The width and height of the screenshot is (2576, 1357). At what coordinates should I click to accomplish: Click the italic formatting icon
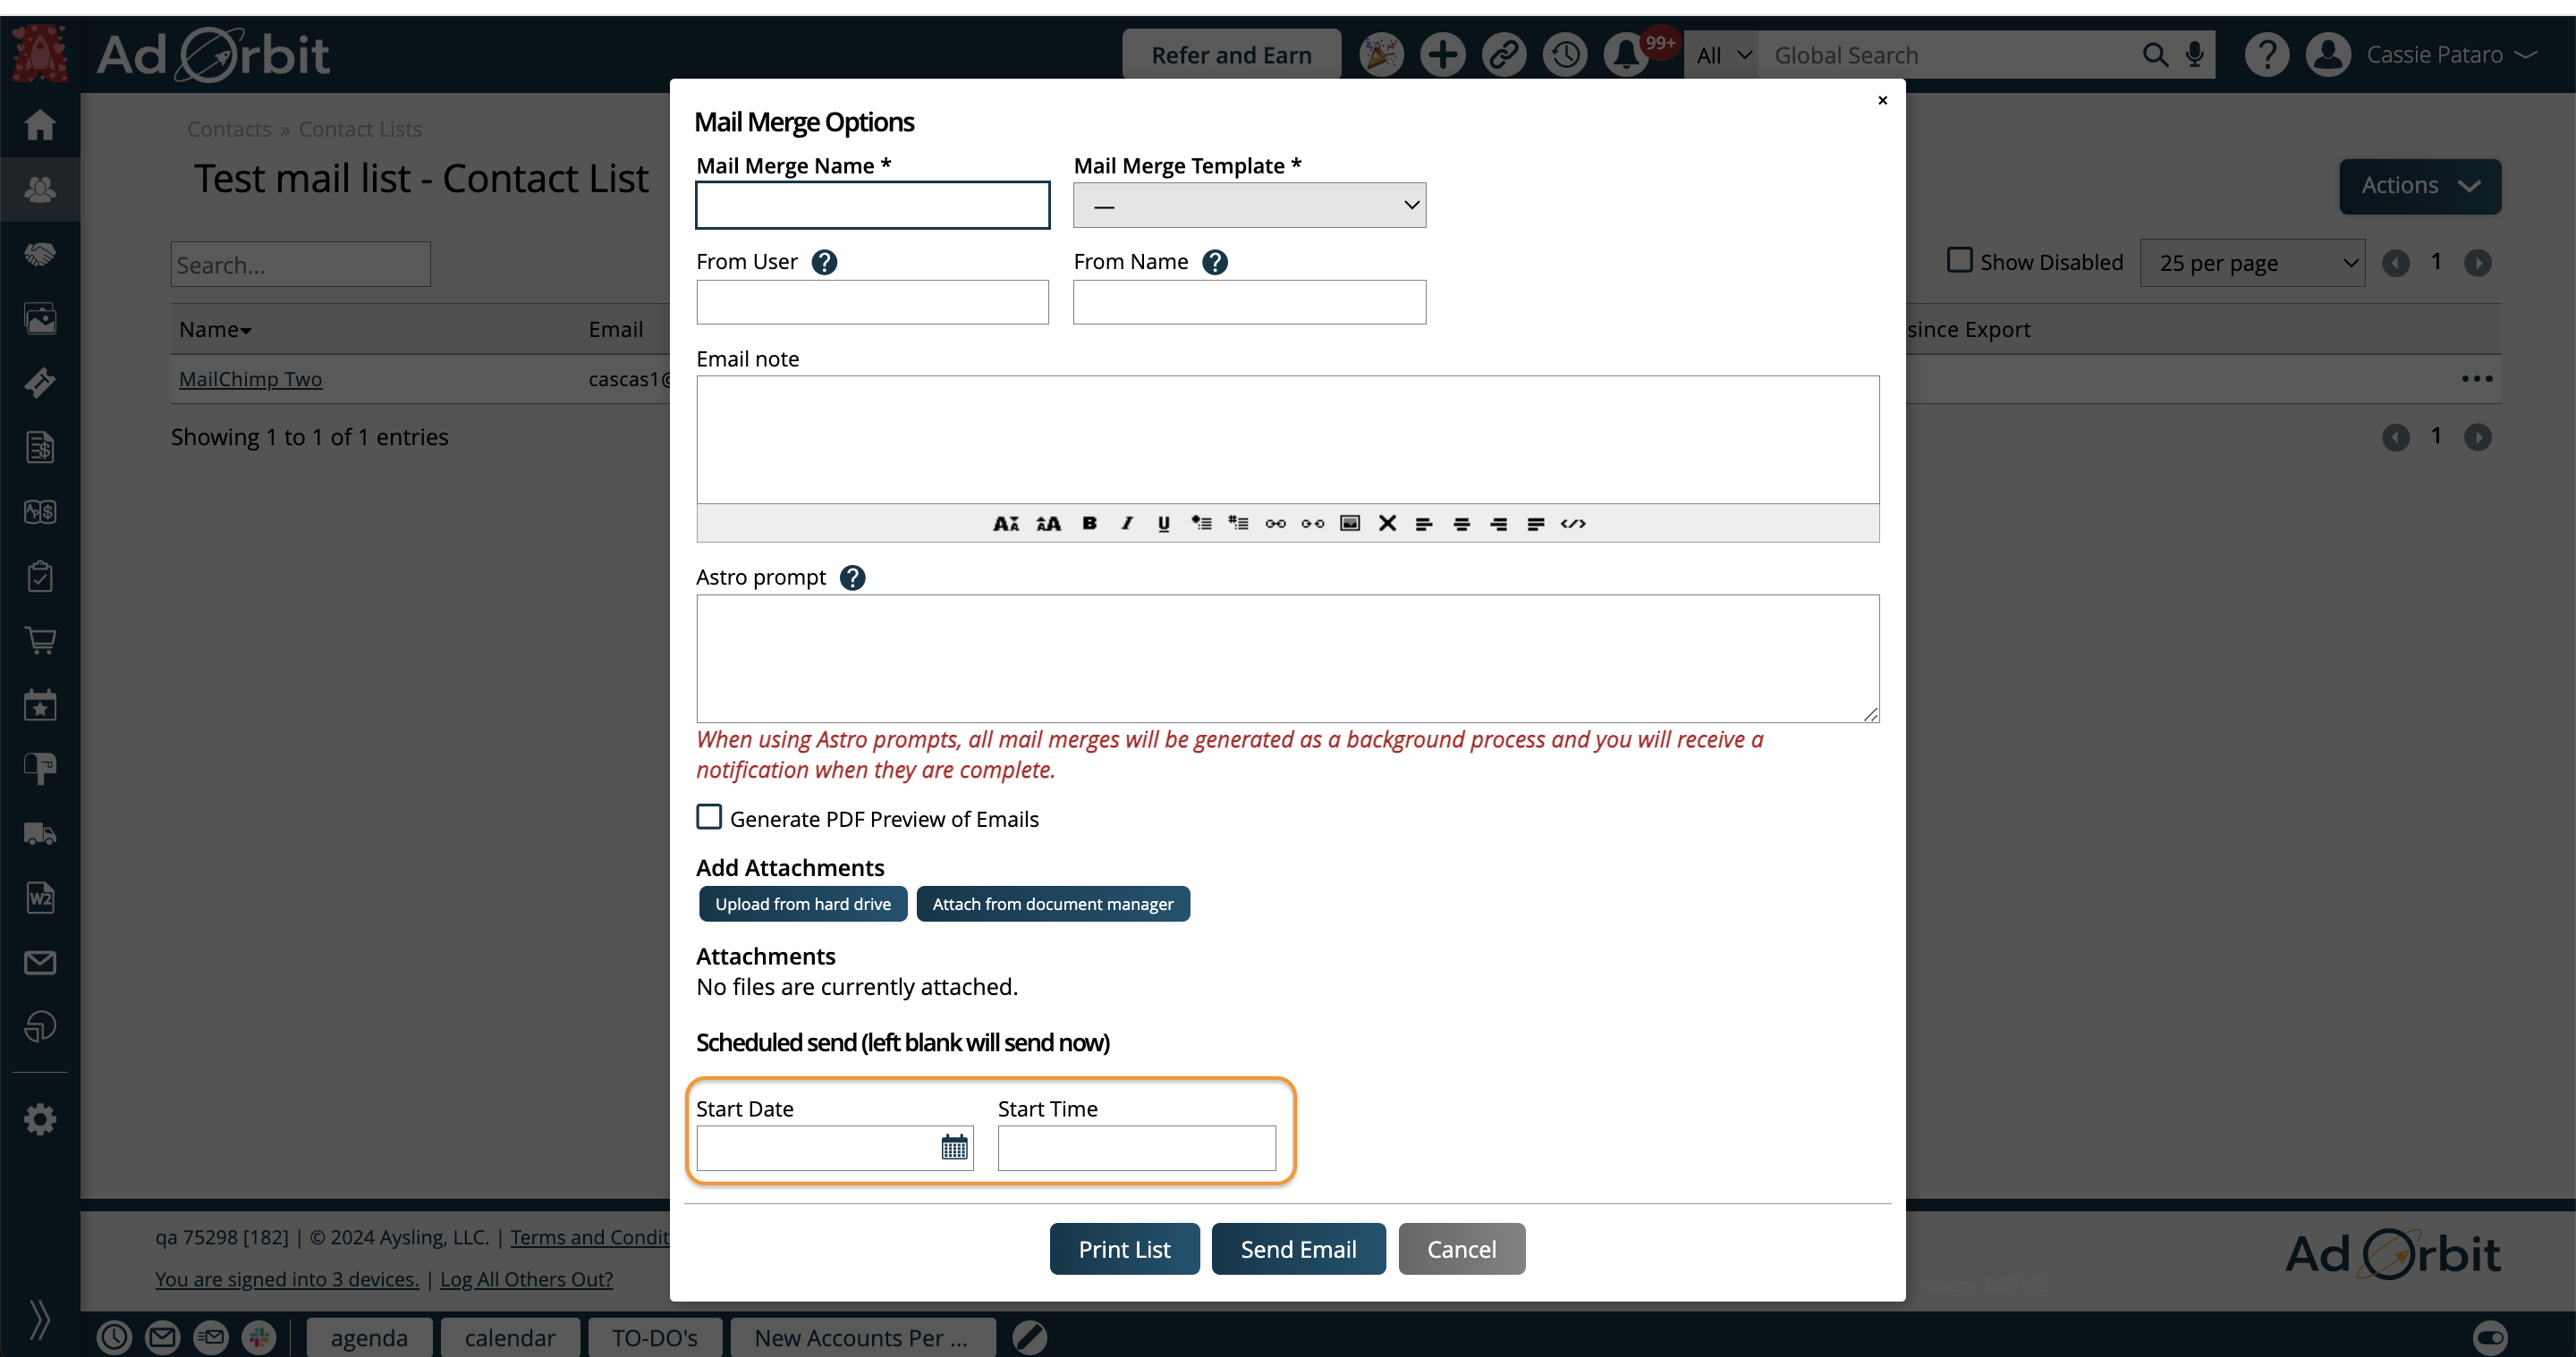tap(1124, 523)
